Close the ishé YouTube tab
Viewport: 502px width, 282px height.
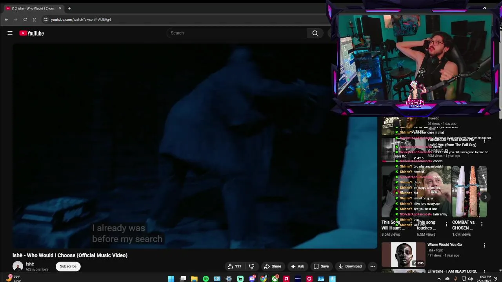coord(60,8)
